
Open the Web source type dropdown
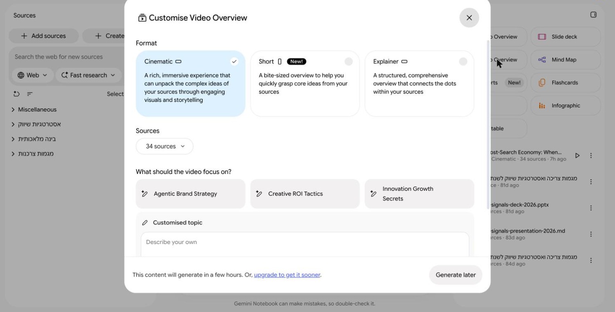(x=33, y=75)
